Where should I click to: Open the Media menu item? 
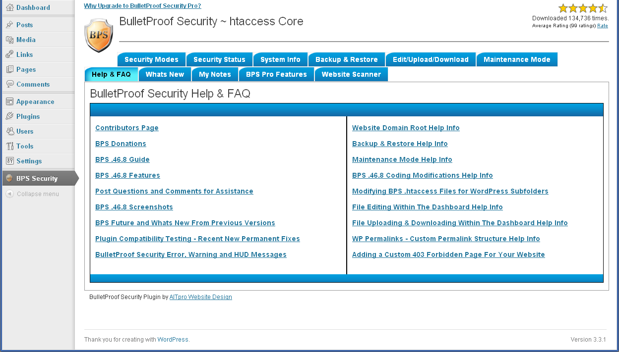pos(26,40)
